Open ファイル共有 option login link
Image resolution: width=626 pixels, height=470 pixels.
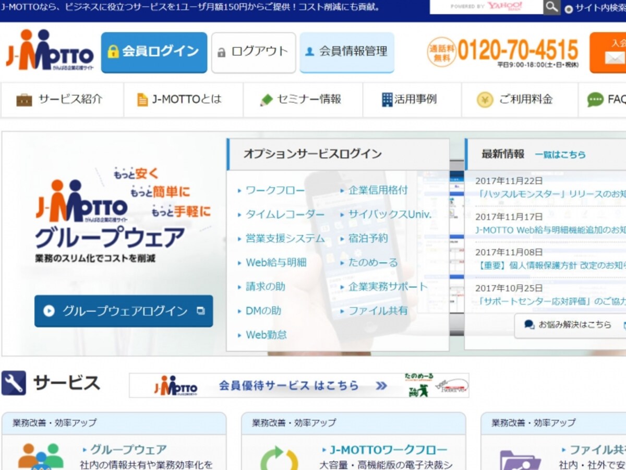378,311
